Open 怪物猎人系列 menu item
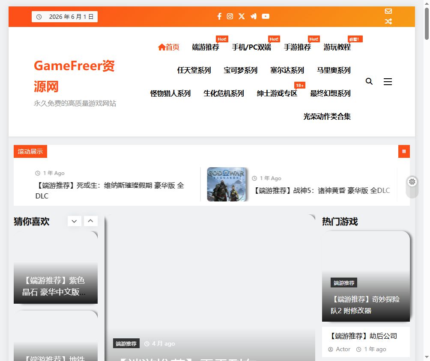The width and height of the screenshot is (430, 361). [170, 93]
